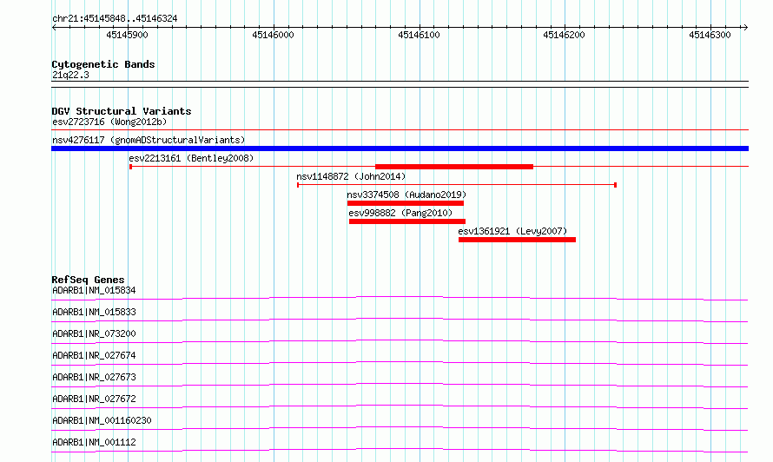Image resolution: width=773 pixels, height=462 pixels.
Task: Click the esv2723716 (Wong2012b) variant label
Action: coord(109,122)
